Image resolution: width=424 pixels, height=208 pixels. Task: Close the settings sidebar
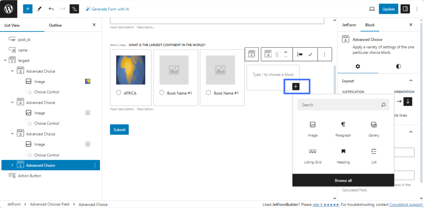[x=411, y=25]
